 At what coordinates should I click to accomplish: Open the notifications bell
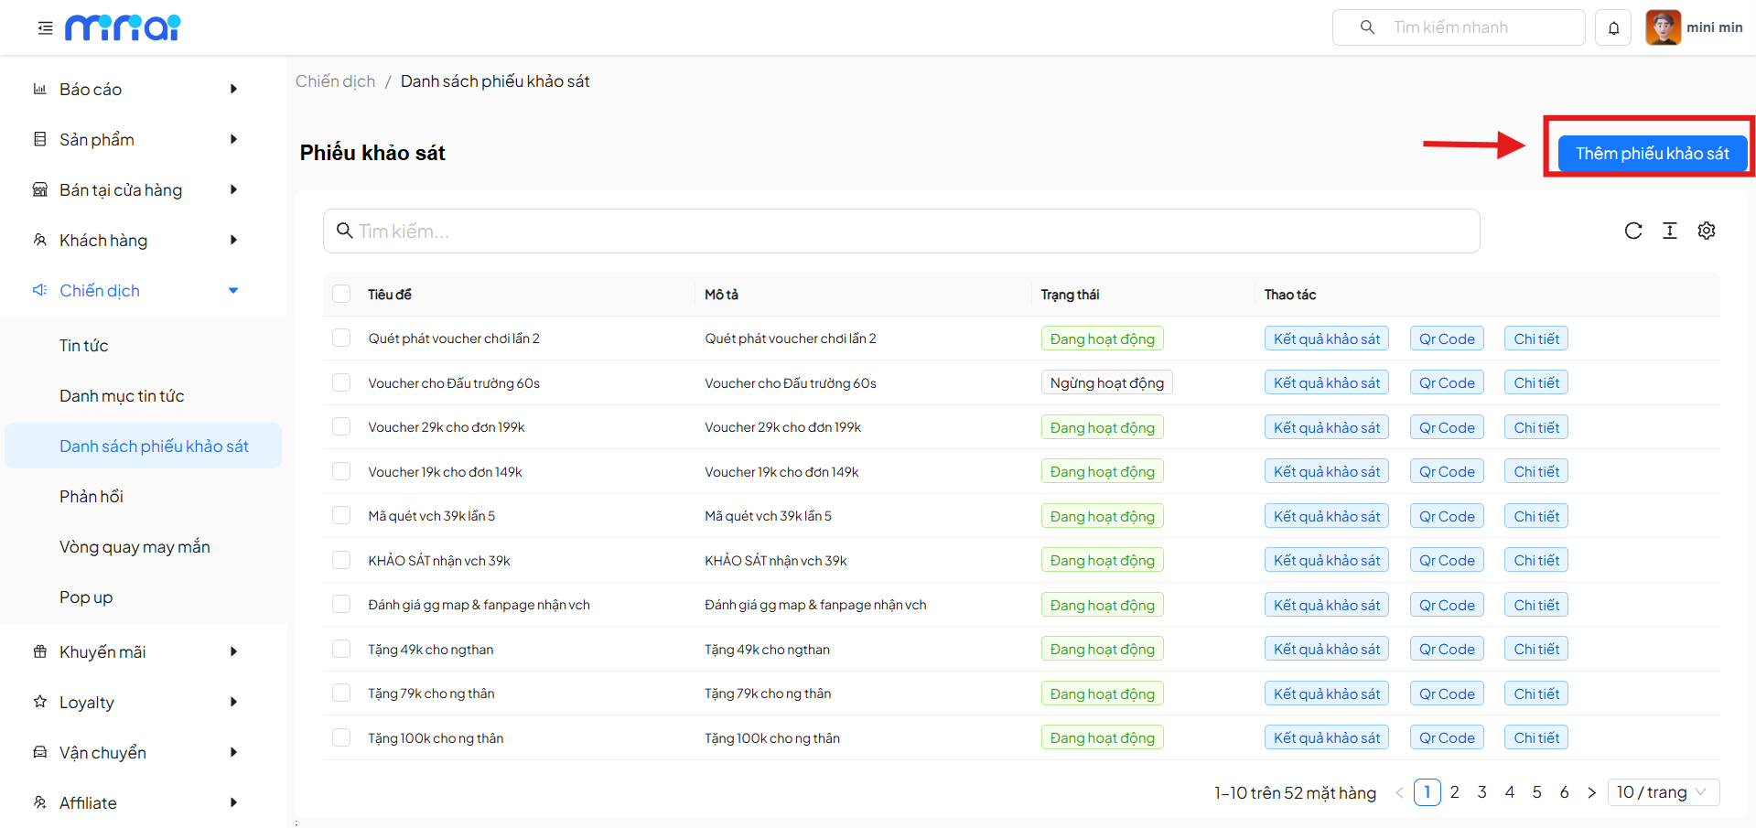click(x=1613, y=28)
